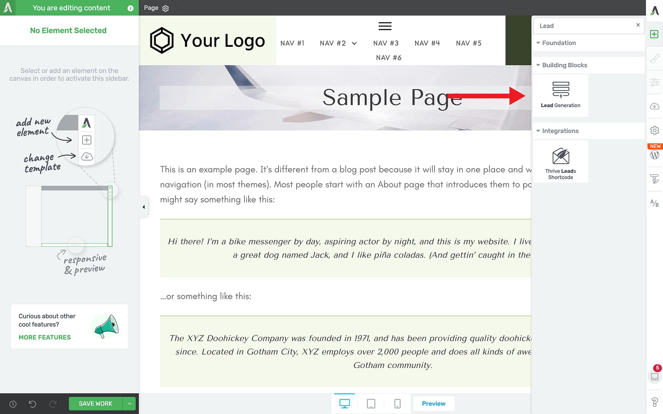The image size is (663, 414).
Task: Click the cloud template import icon
Action: pyautogui.click(x=655, y=106)
